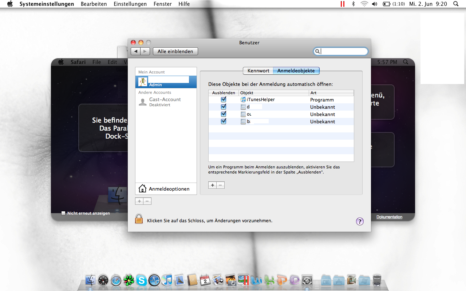The image size is (466, 291).
Task: Click the Bluetooth menu bar icon
Action: (353, 4)
